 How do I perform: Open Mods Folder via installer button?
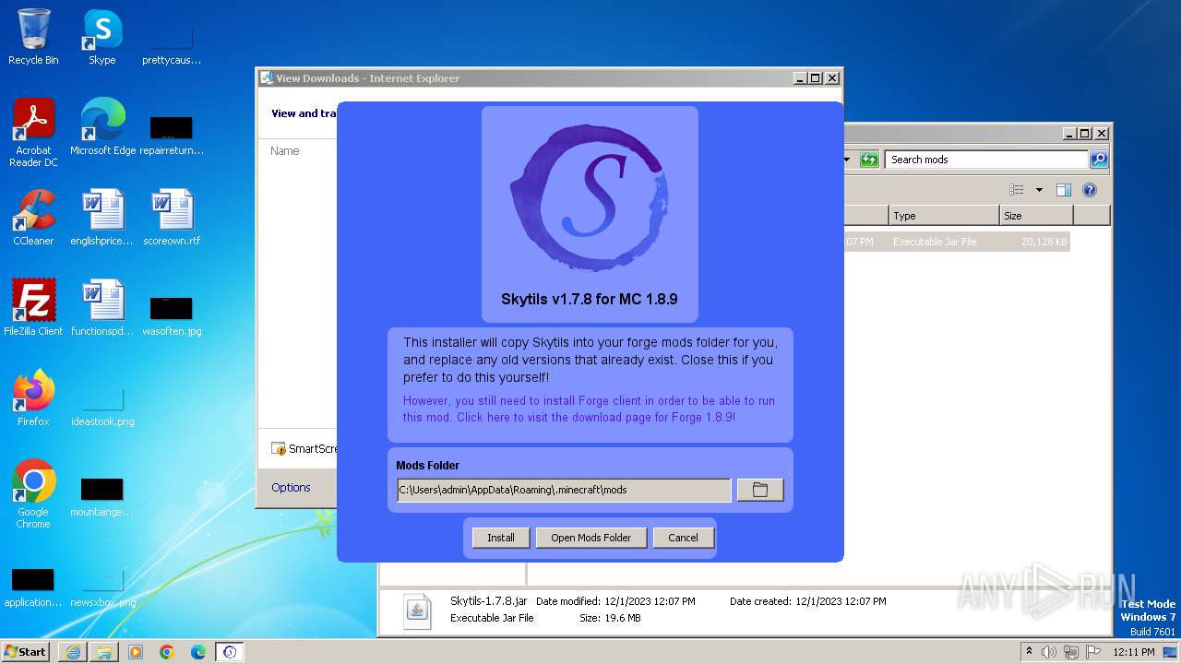(x=591, y=538)
